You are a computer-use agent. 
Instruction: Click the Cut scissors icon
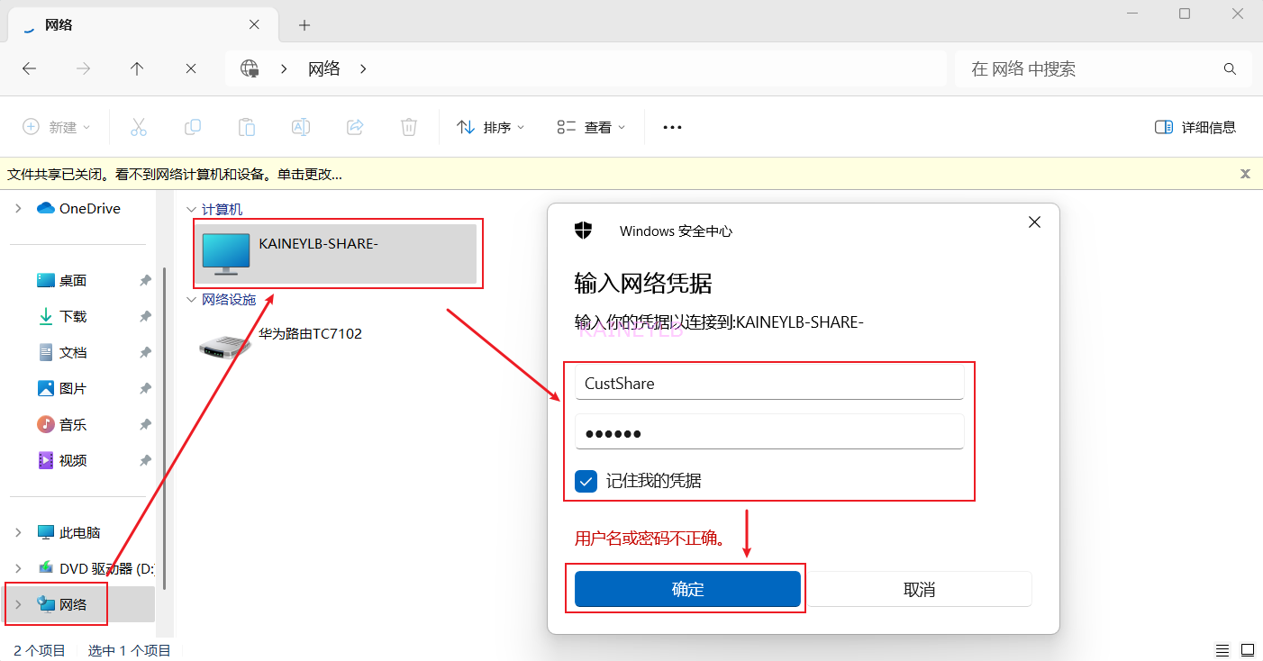point(138,127)
